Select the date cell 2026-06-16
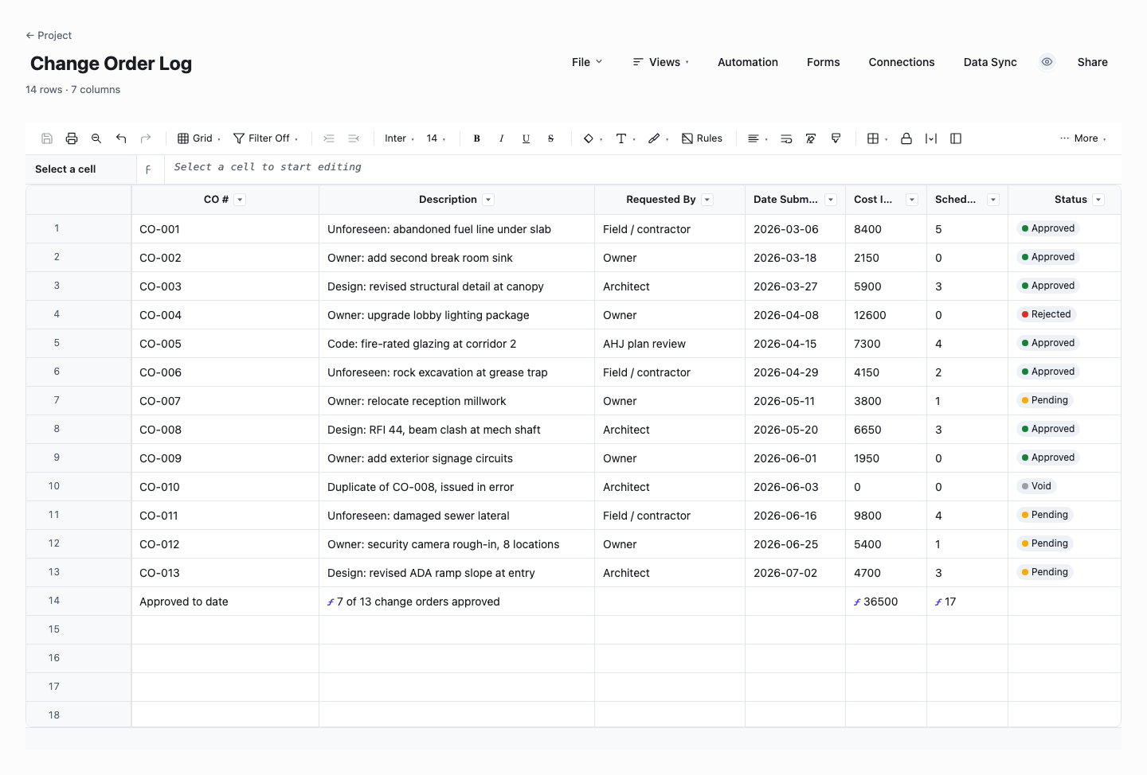 [795, 516]
